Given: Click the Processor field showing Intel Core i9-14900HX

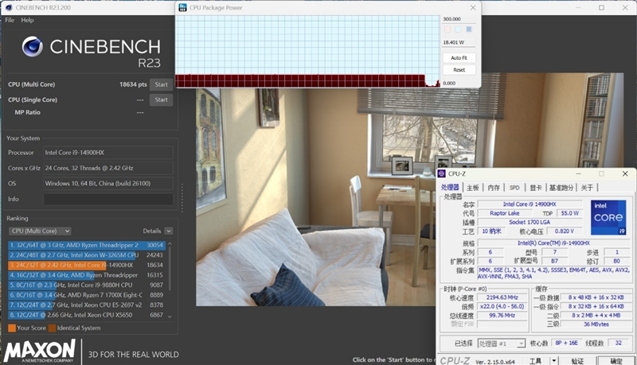Looking at the screenshot, I should click(x=108, y=153).
